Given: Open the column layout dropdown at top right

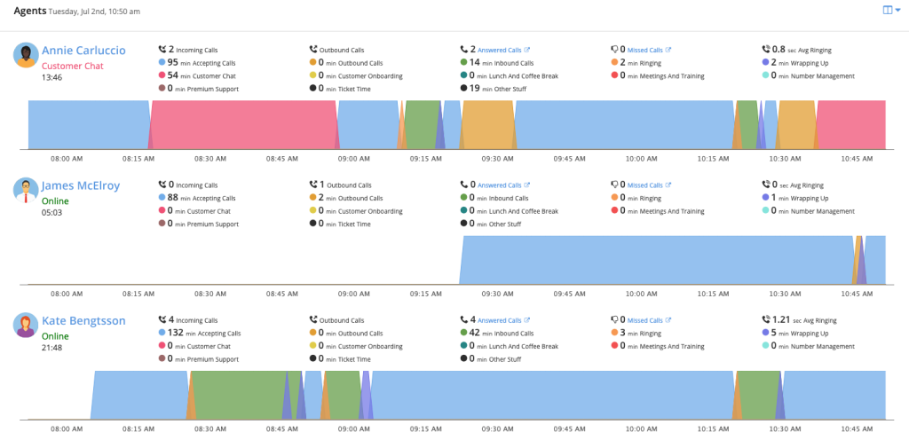Looking at the screenshot, I should (890, 10).
